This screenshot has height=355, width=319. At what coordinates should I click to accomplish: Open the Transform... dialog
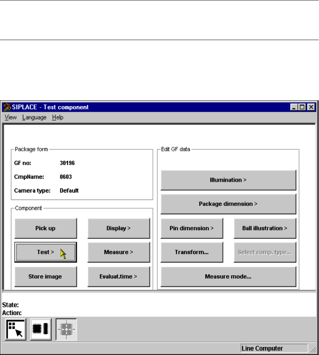click(192, 252)
